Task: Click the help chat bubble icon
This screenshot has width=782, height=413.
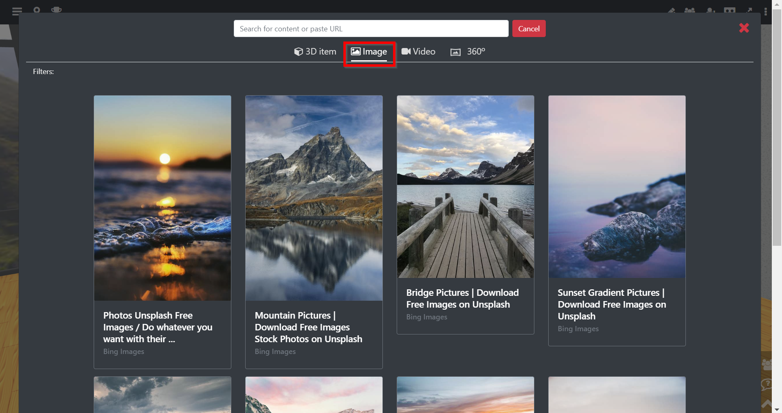Action: (x=767, y=385)
